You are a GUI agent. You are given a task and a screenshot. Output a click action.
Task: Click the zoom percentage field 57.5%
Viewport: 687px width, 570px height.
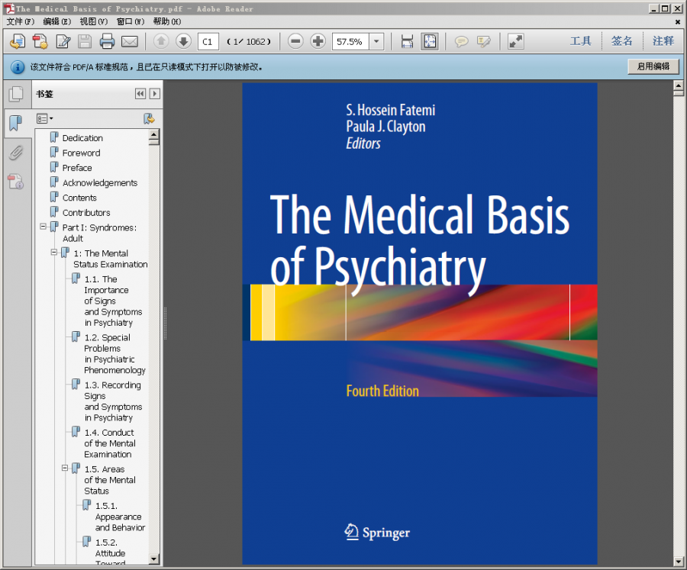(x=350, y=42)
